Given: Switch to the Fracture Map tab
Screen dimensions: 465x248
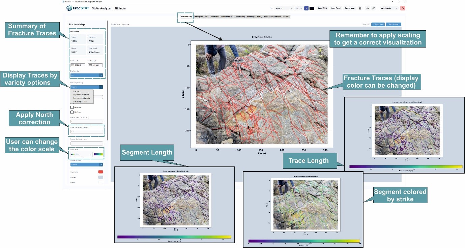Looking at the screenshot, I should (x=186, y=17).
